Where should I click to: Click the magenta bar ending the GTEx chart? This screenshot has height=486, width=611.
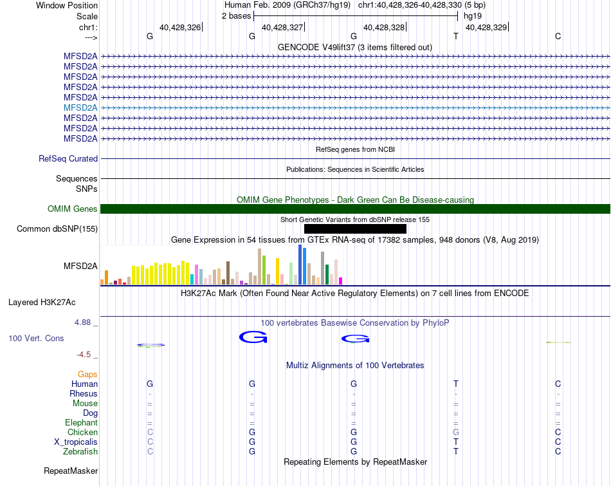(341, 281)
